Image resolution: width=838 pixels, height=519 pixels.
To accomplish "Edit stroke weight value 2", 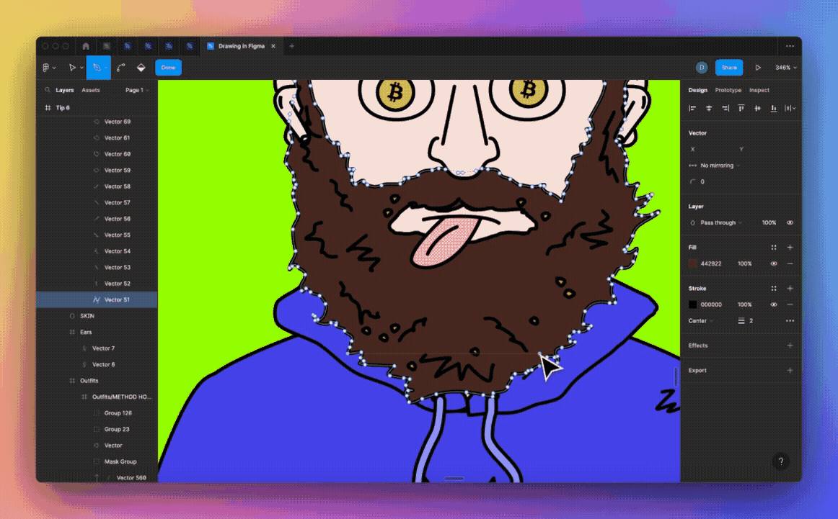I will pos(751,320).
